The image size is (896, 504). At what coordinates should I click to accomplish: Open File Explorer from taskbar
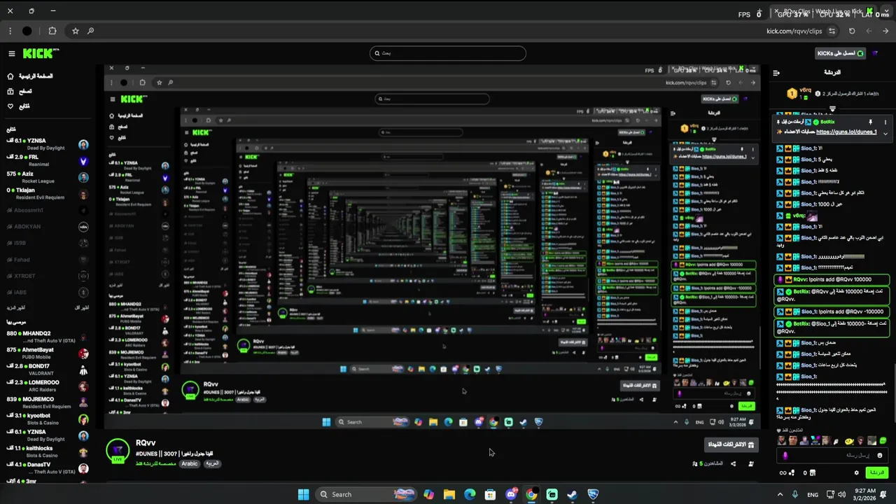[449, 494]
